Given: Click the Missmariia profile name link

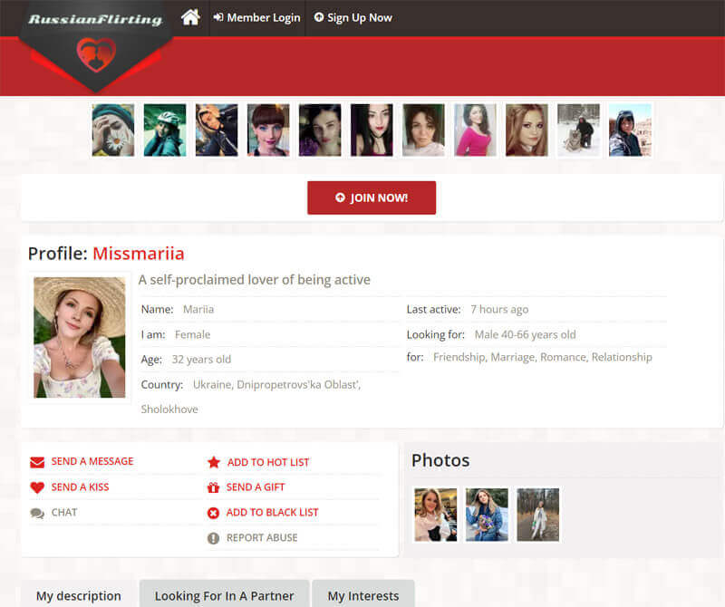Looking at the screenshot, I should click(138, 254).
